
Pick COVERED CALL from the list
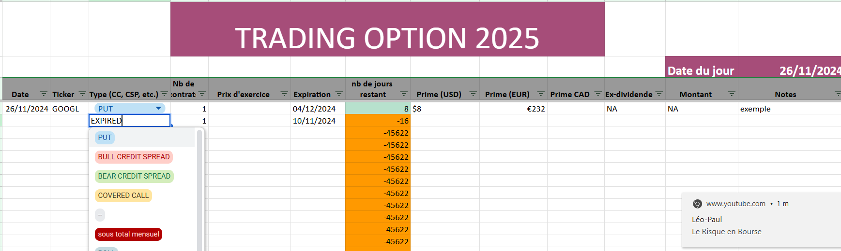[123, 195]
